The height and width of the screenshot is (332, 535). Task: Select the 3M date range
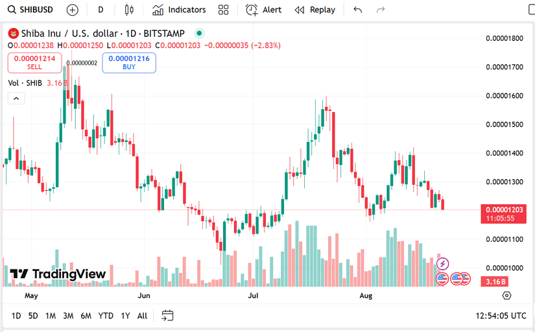[x=68, y=316]
